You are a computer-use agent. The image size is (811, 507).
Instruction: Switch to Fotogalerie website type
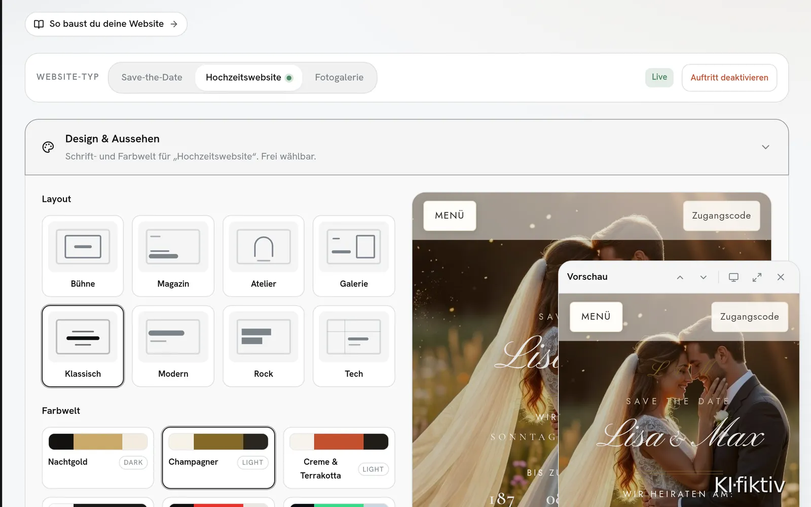pos(339,78)
